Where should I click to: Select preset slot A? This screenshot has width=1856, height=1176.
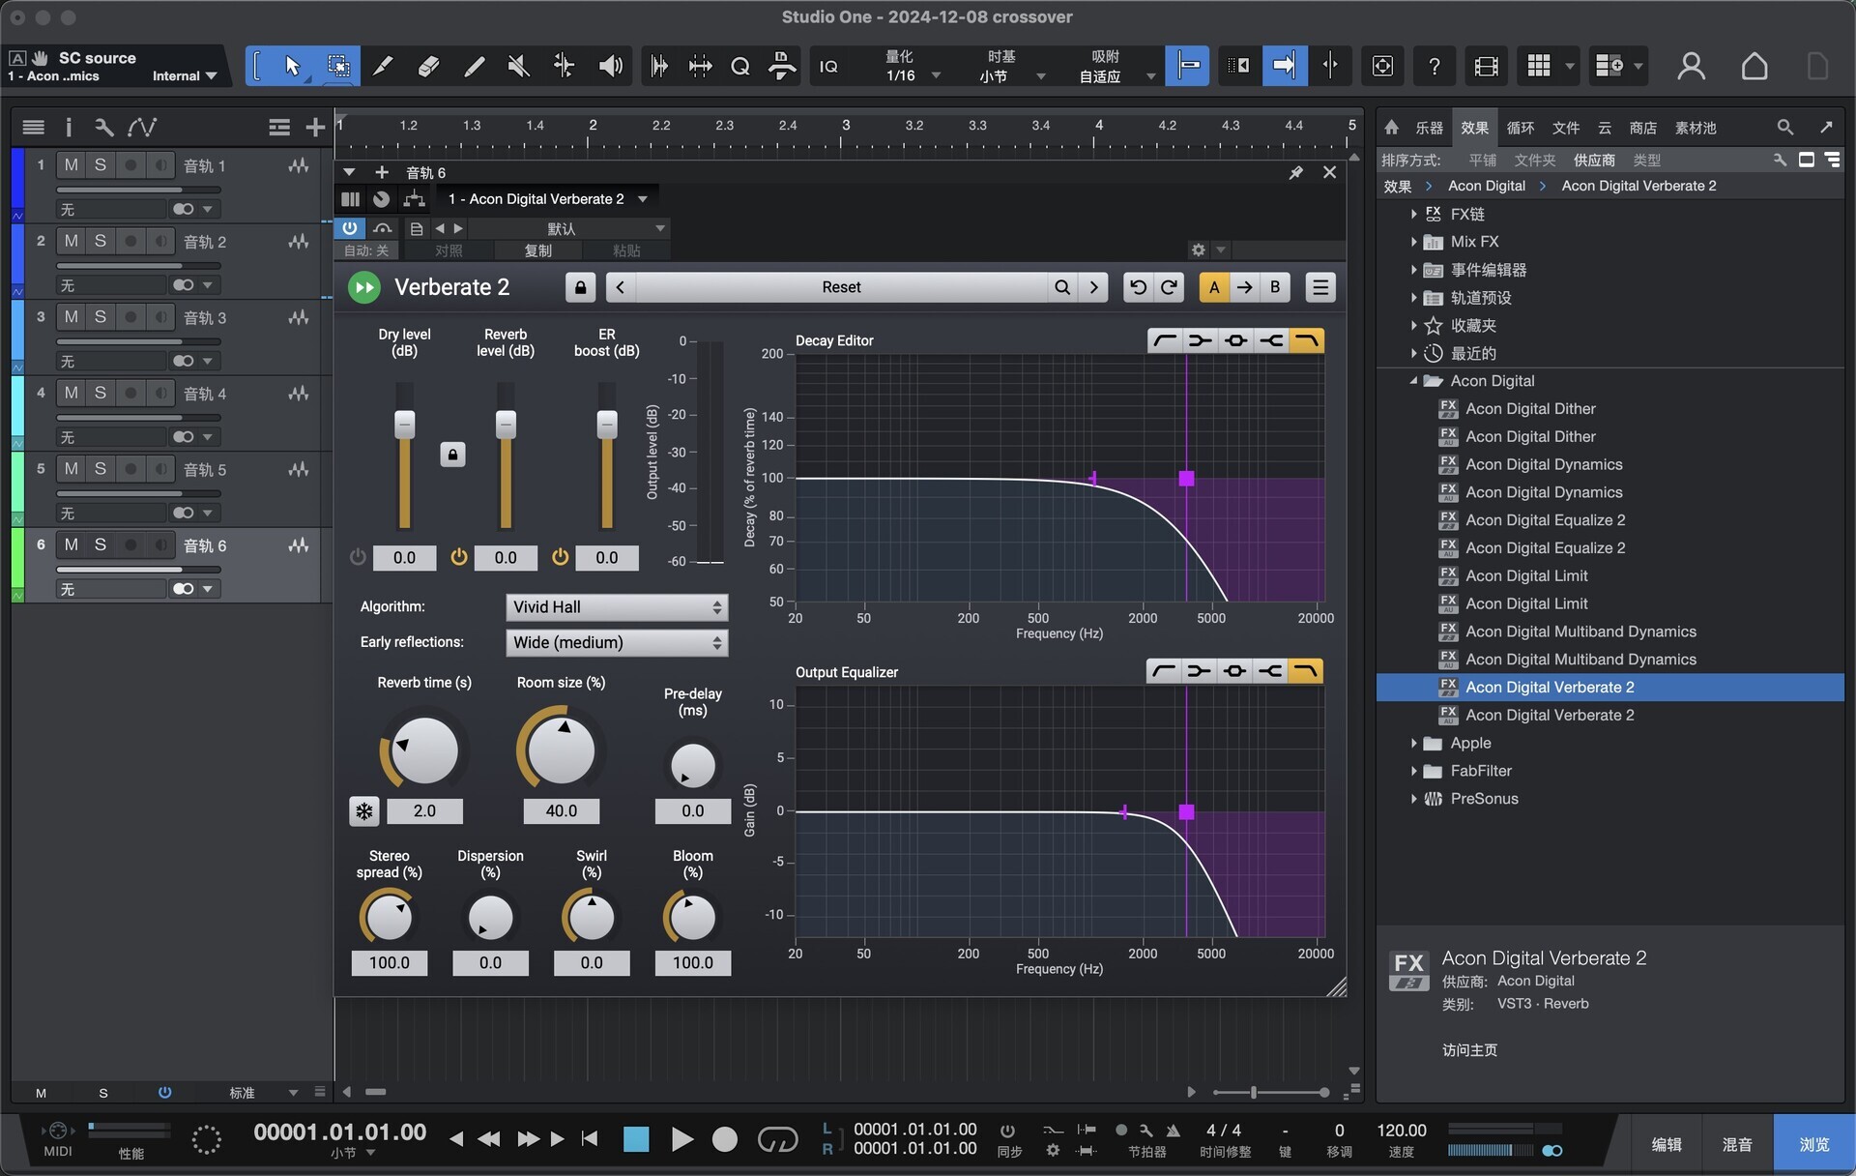pos(1214,287)
